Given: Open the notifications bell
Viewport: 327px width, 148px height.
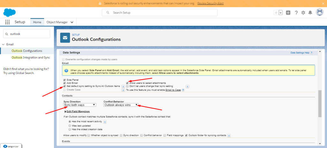Looking at the screenshot, I should (310, 12).
